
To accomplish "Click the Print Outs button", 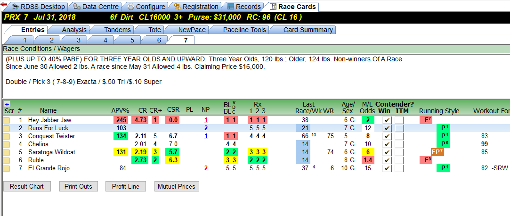I will point(78,186).
